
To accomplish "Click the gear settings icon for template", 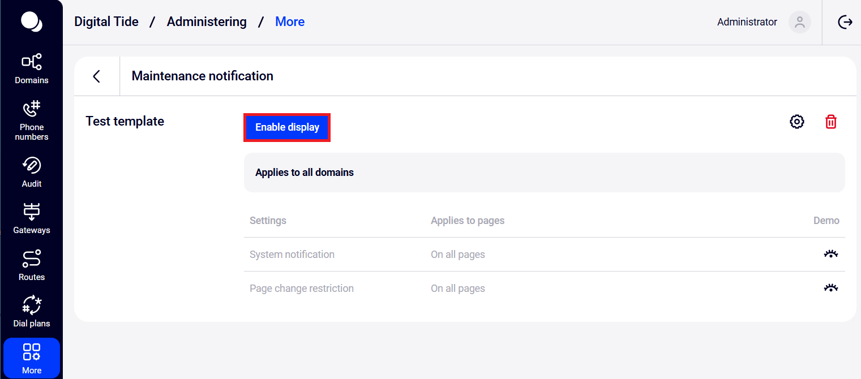I will point(796,122).
